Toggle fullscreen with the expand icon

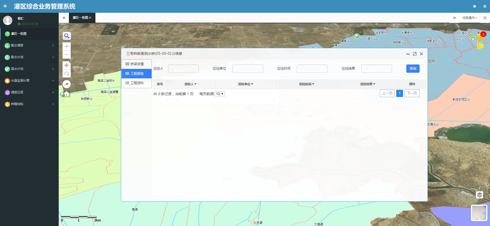(x=485, y=18)
